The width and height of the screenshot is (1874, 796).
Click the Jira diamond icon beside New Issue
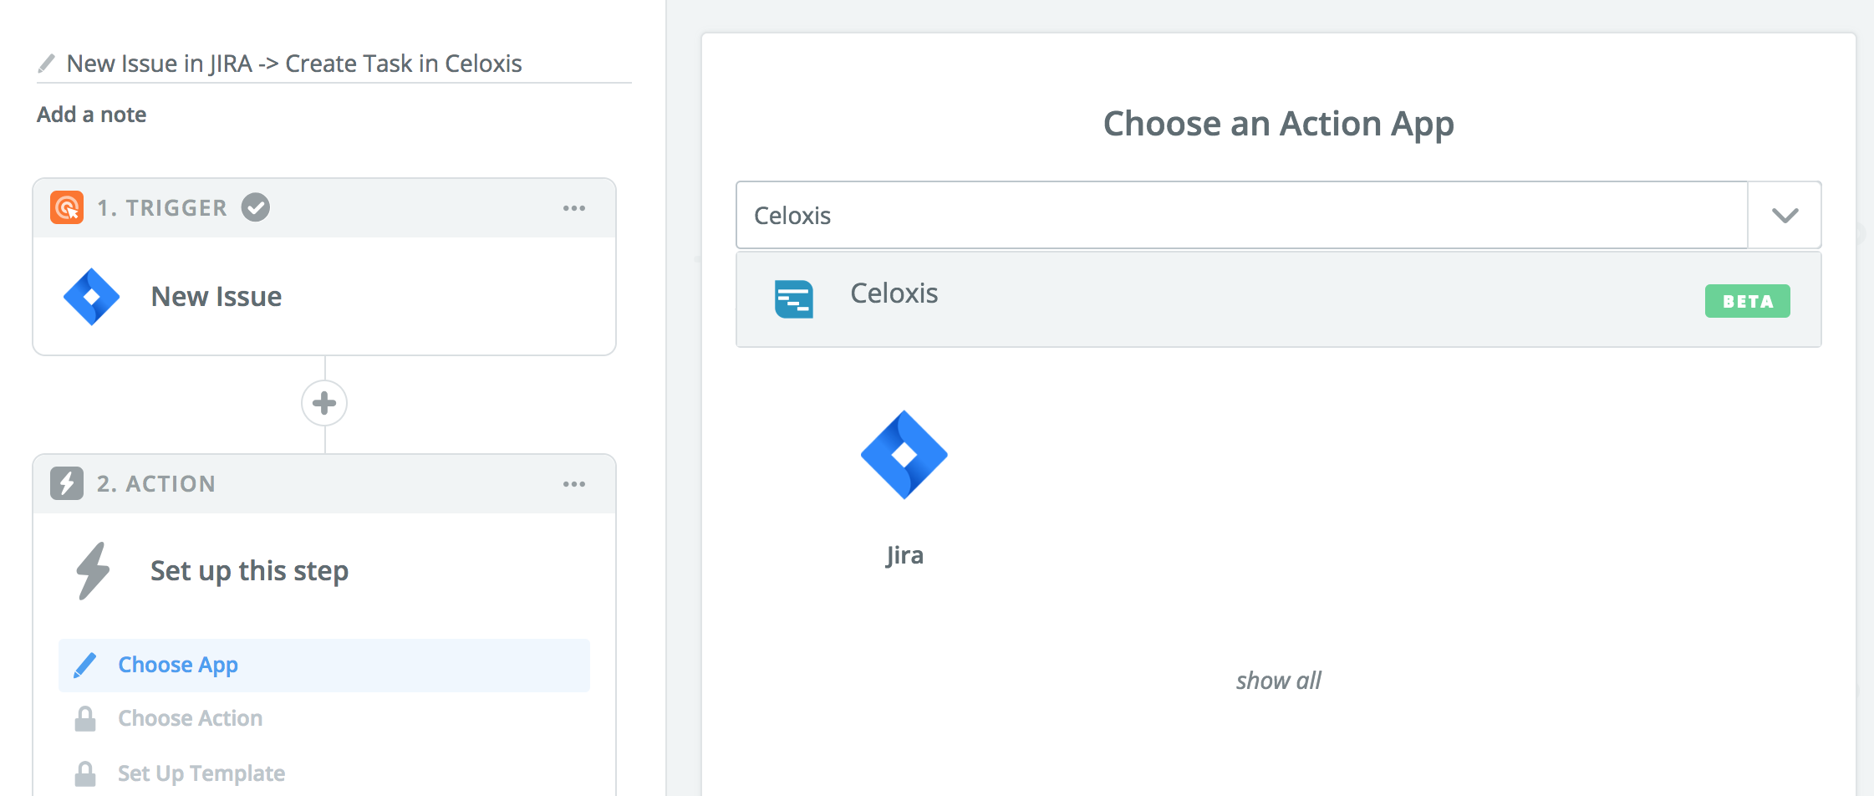pyautogui.click(x=92, y=297)
